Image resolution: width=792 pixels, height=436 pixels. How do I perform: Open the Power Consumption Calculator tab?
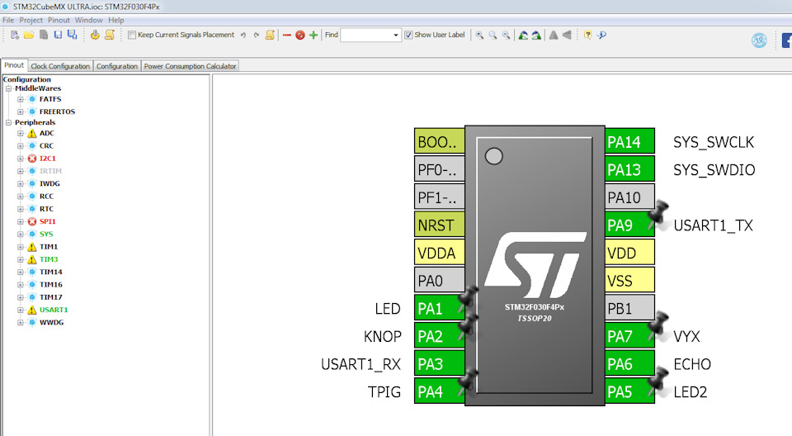pyautogui.click(x=190, y=66)
